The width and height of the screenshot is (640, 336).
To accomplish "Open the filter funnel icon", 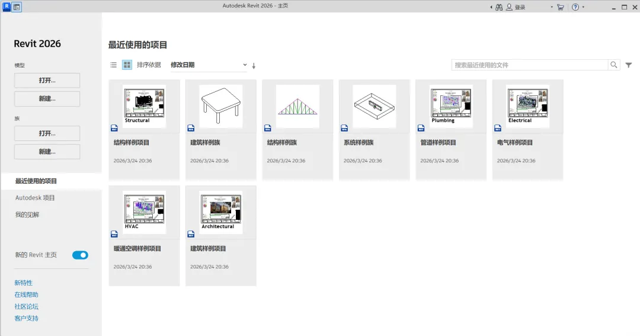I will point(629,65).
